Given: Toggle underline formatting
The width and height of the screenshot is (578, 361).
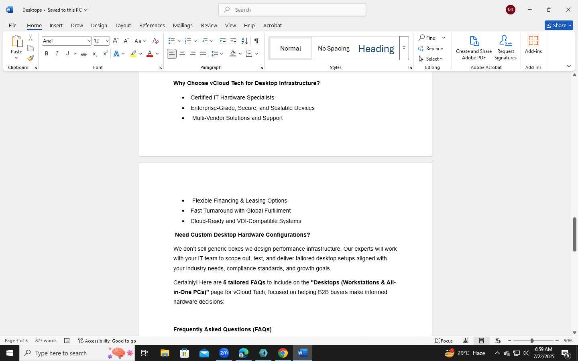Looking at the screenshot, I should point(67,54).
